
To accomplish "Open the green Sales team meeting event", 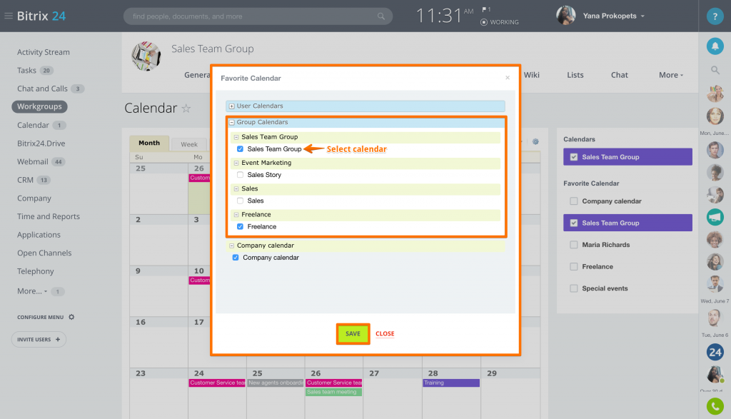I will pyautogui.click(x=334, y=392).
